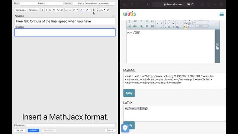Click the translate icon in address bar

tap(189, 4)
